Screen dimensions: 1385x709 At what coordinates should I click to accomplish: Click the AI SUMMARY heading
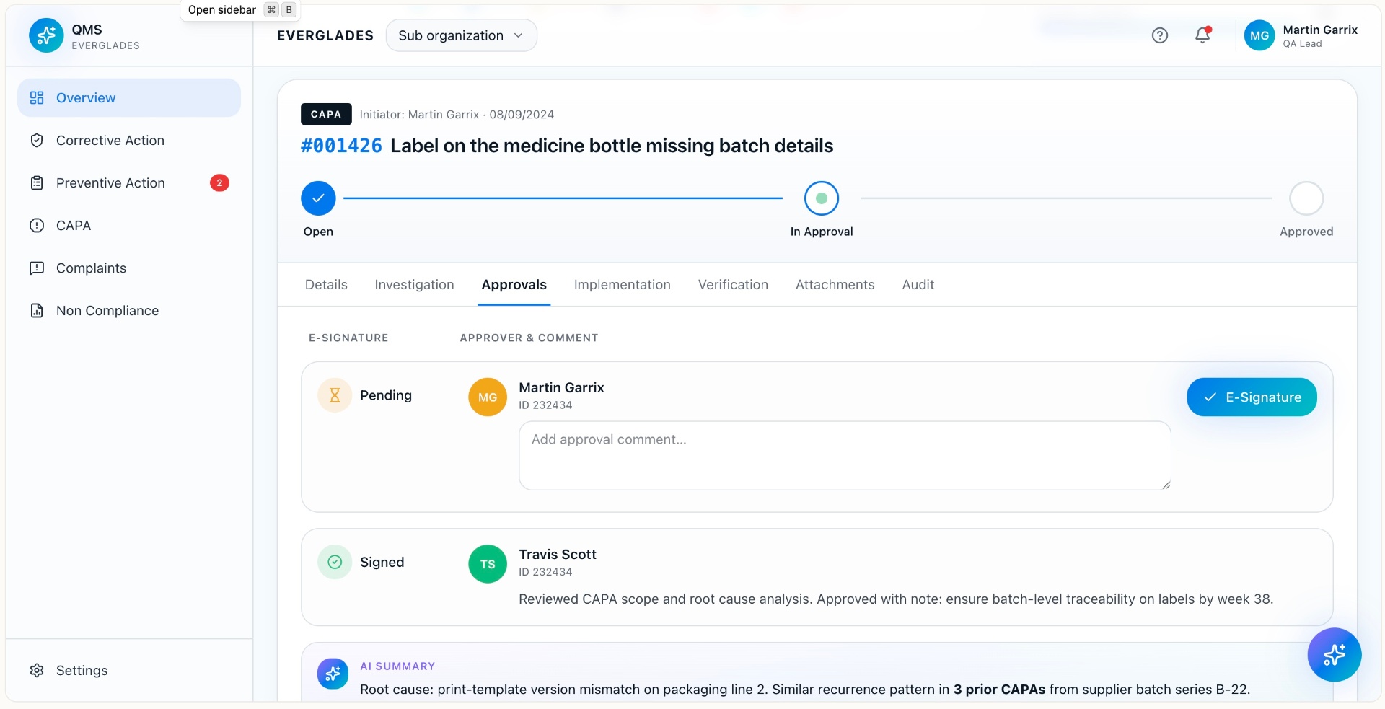pyautogui.click(x=397, y=666)
